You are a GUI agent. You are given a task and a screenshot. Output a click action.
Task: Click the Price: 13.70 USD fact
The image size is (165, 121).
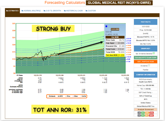coord(145,30)
